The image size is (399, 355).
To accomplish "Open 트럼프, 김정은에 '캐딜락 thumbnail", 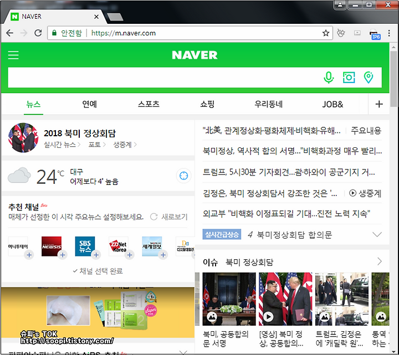I will click(342, 299).
